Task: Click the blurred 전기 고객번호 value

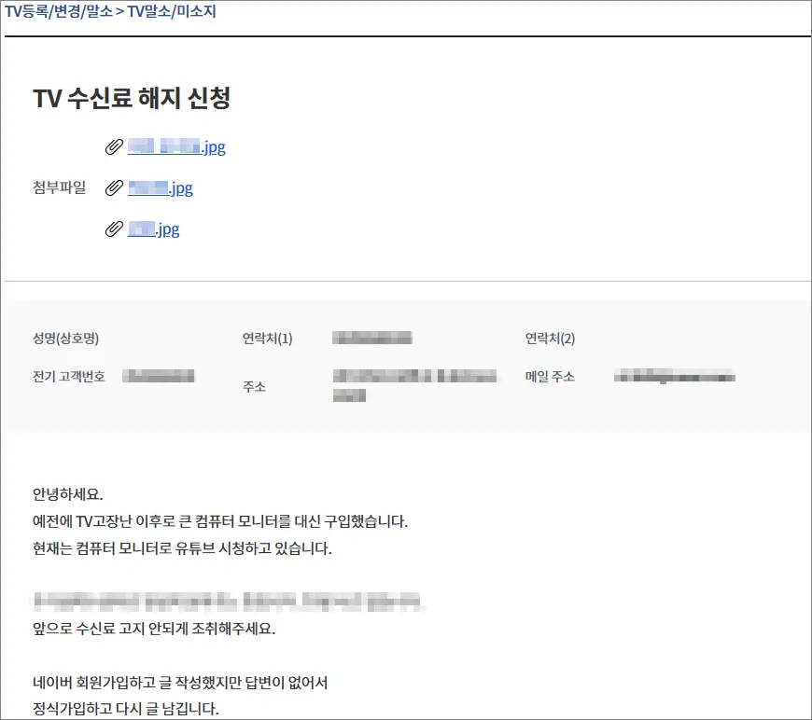Action: point(159,376)
